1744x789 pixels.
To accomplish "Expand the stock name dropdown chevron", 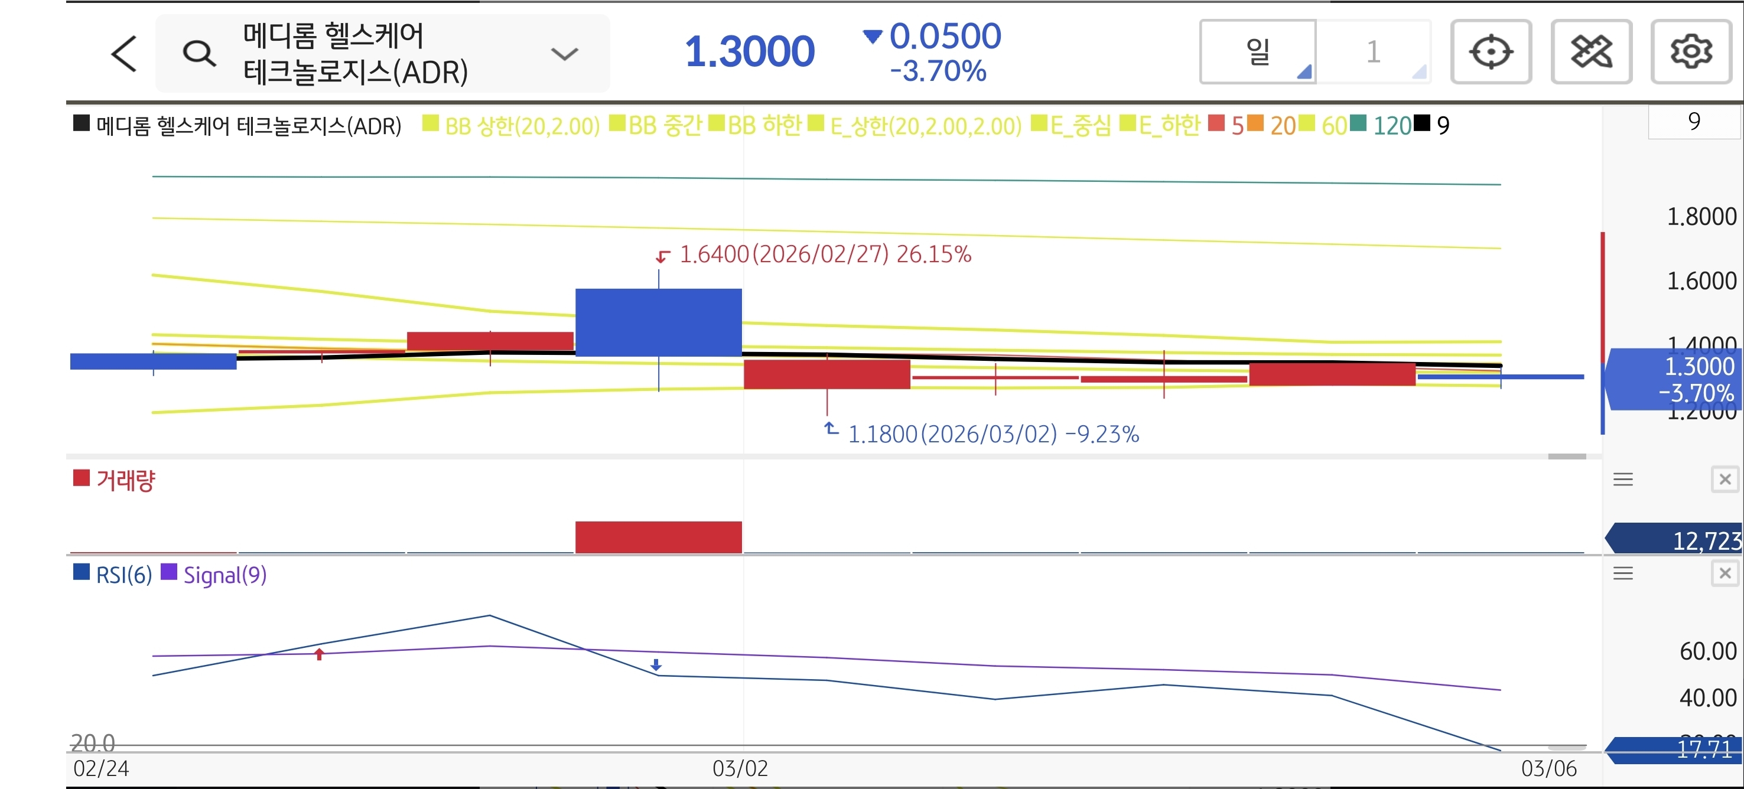I will tap(564, 54).
